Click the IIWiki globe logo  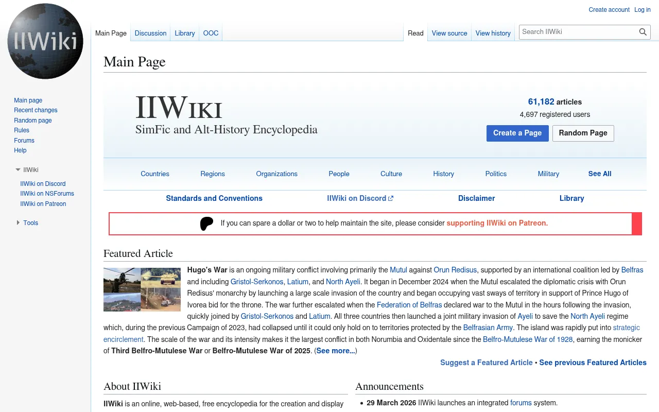45,41
